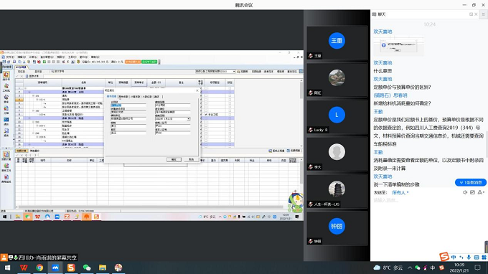Click the upper grid vertical scrollbar
Image resolution: width=488 pixels, height=274 pixels.
click(301, 90)
